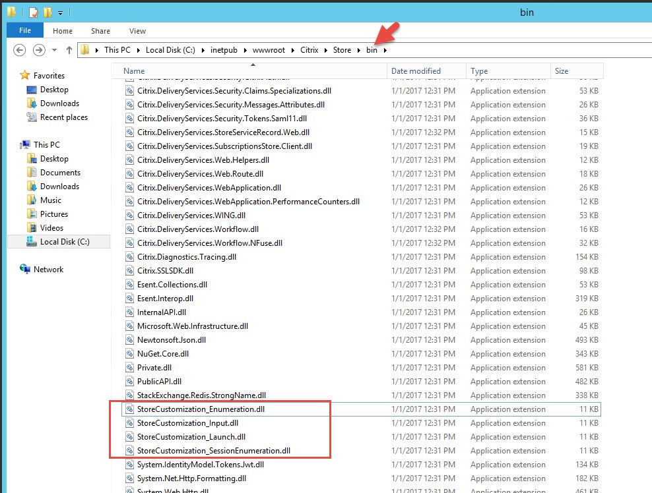Sort files by the Date modified column header
The height and width of the screenshot is (493, 652).
tap(416, 71)
